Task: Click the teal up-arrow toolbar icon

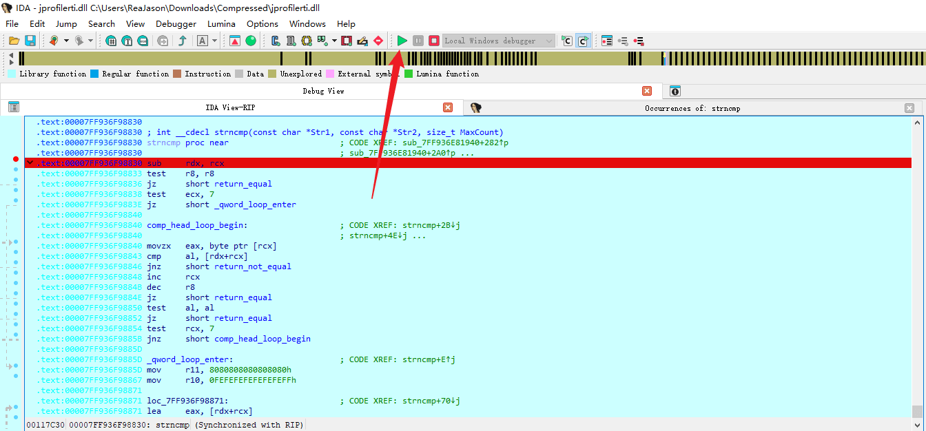Action: tap(182, 41)
